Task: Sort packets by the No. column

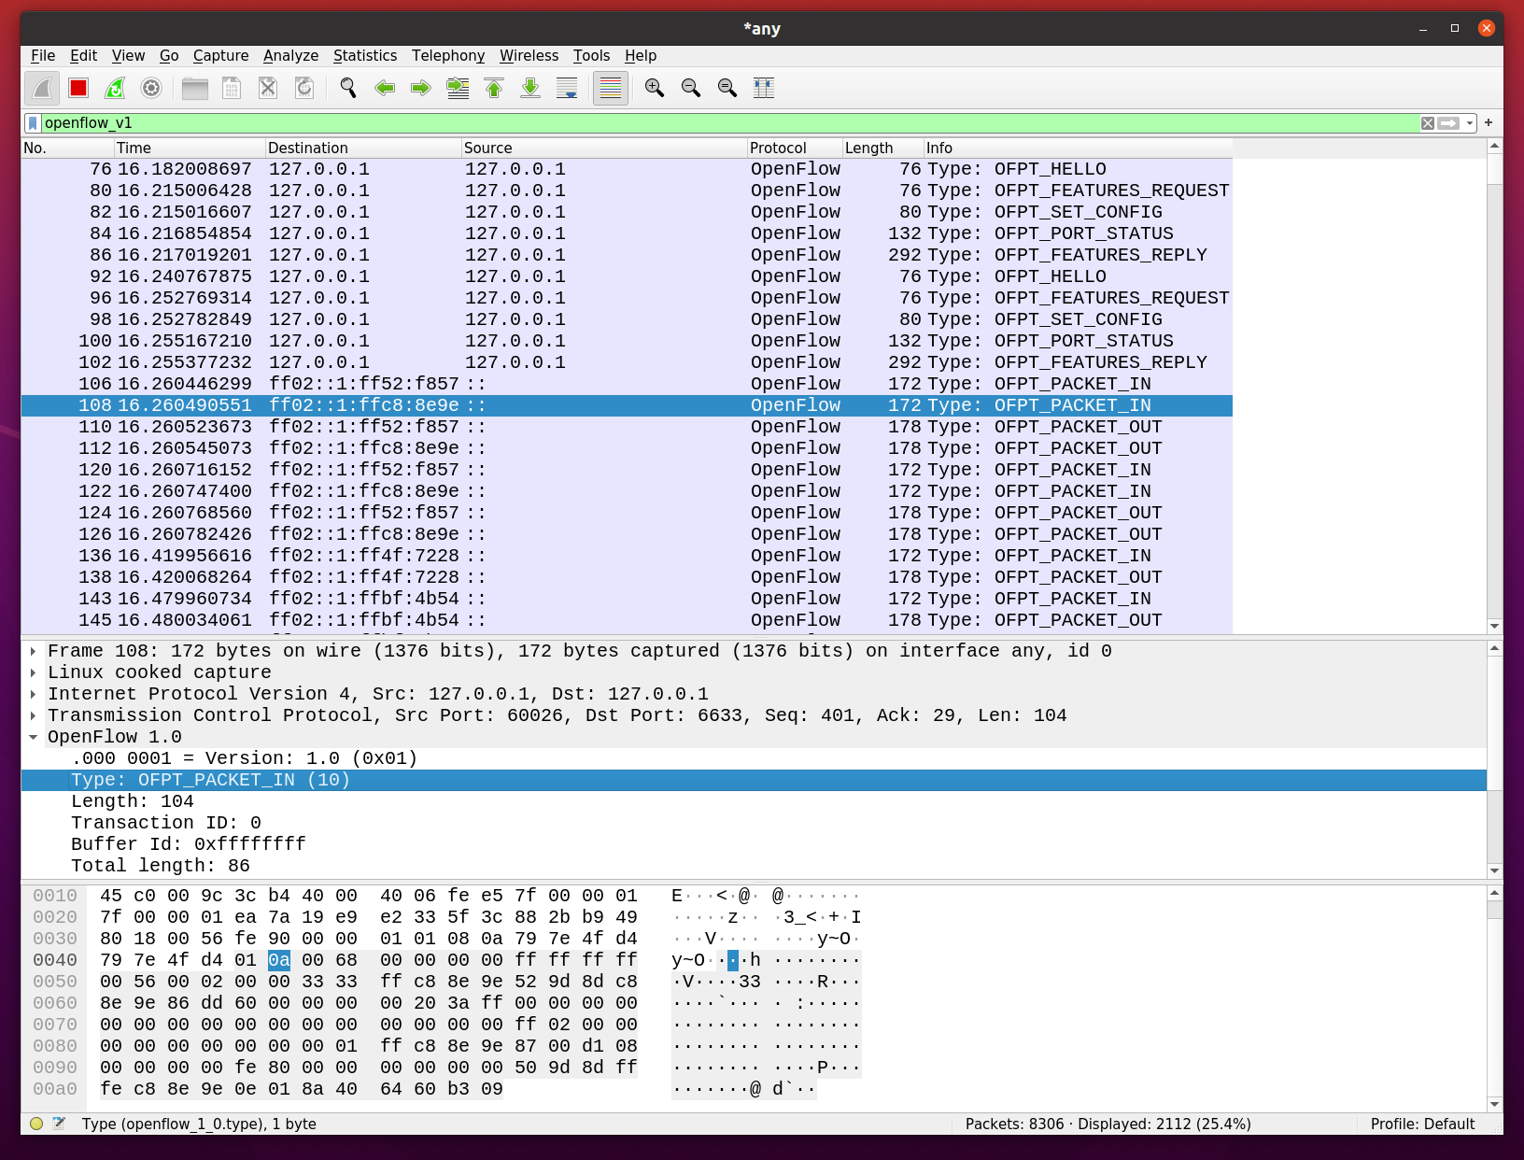Action: 67,148
